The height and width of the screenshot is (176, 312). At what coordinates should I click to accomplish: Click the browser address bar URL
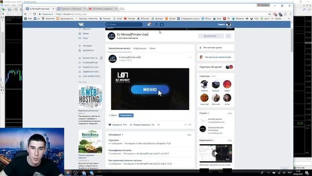tap(71, 14)
